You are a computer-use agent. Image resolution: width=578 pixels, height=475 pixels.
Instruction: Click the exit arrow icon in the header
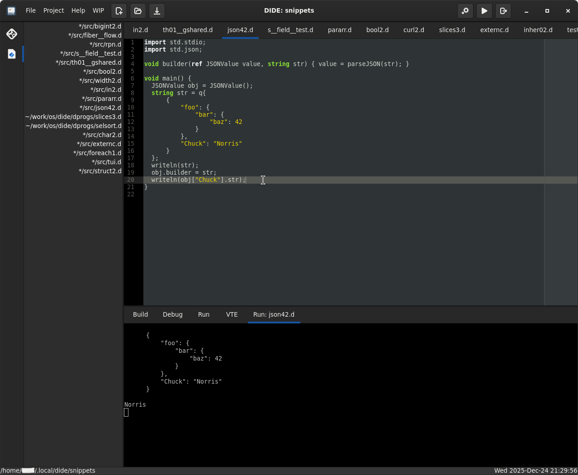[503, 11]
